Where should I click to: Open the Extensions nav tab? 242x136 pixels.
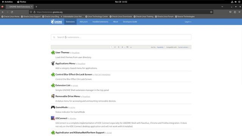click(70, 22)
